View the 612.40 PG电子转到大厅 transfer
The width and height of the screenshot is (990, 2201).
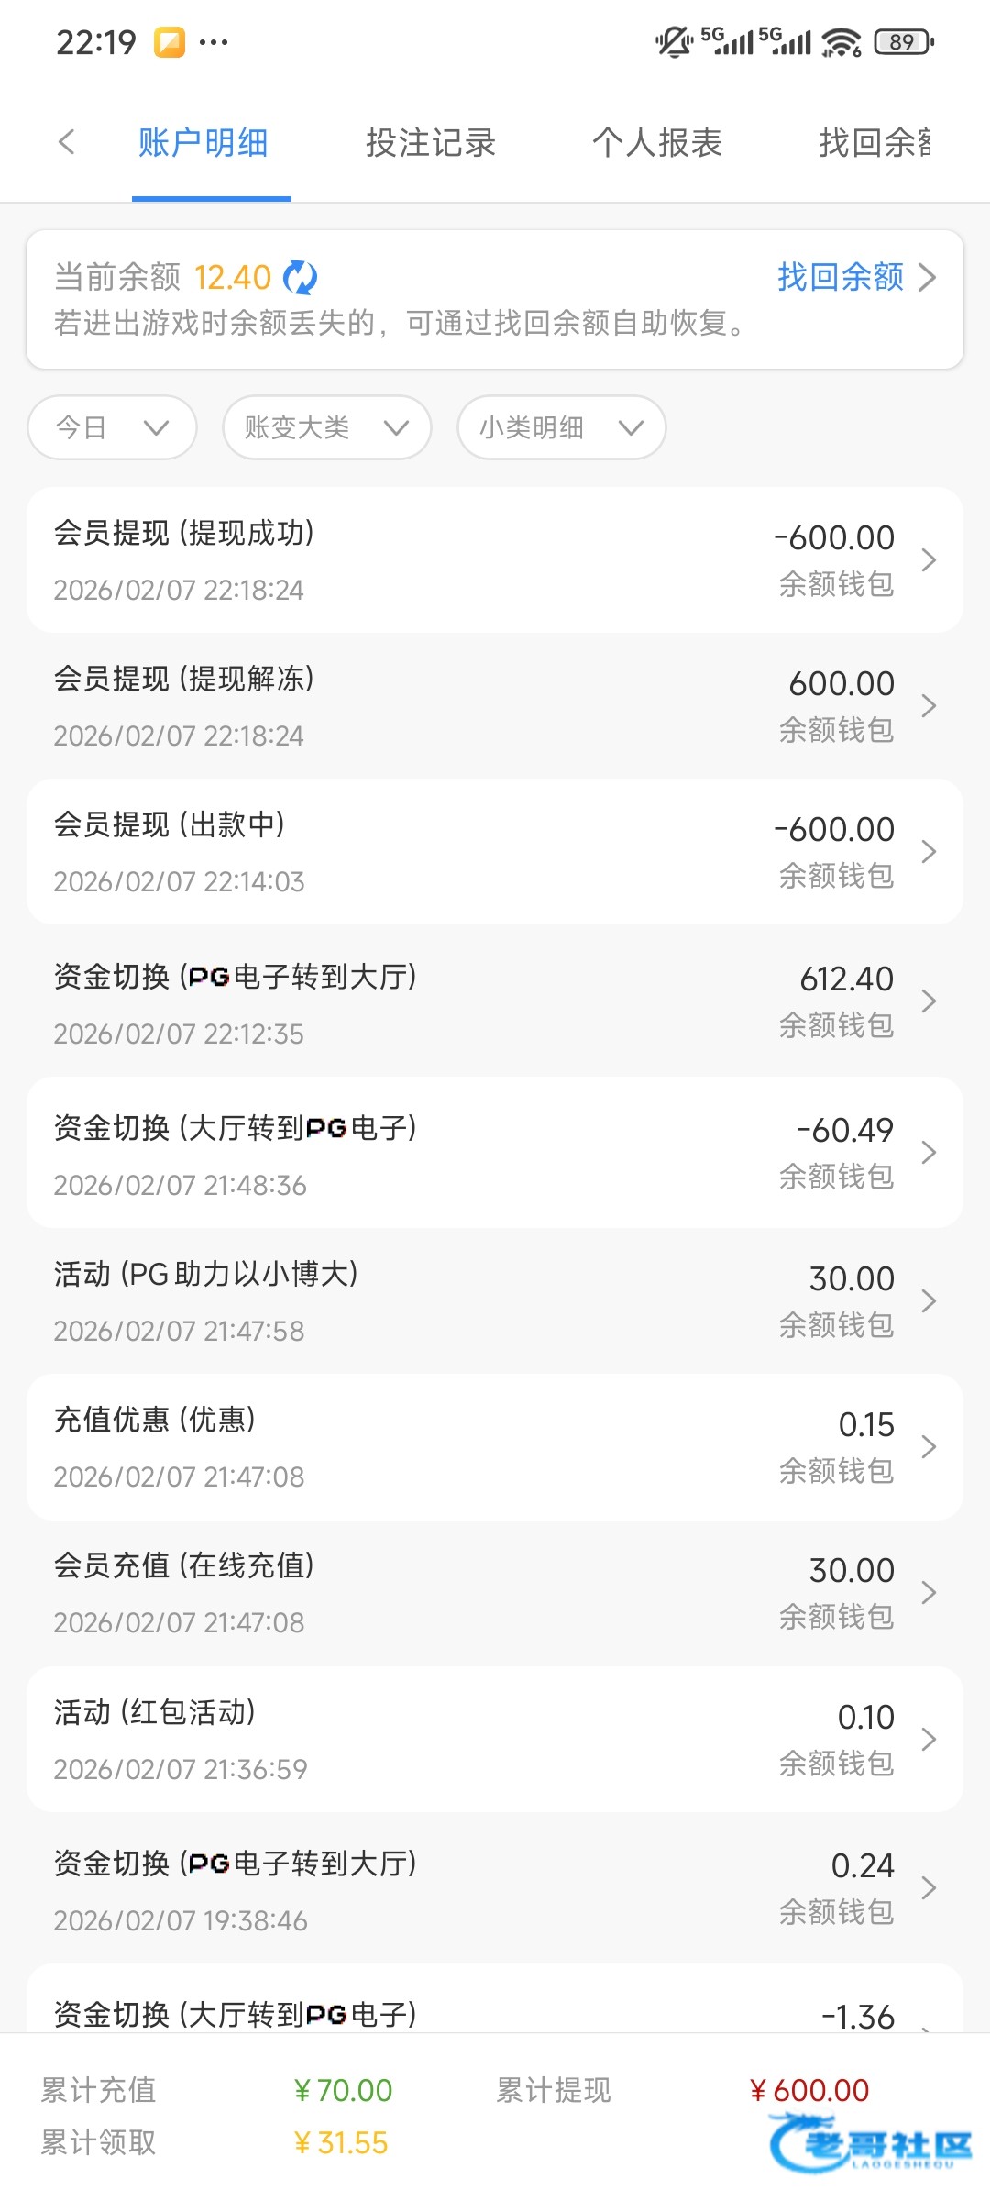point(495,1002)
